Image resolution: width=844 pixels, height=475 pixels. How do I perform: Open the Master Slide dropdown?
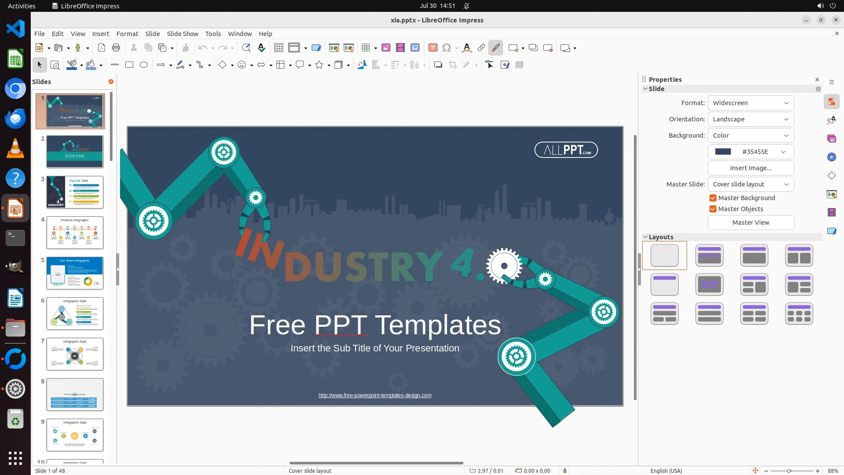(x=750, y=184)
